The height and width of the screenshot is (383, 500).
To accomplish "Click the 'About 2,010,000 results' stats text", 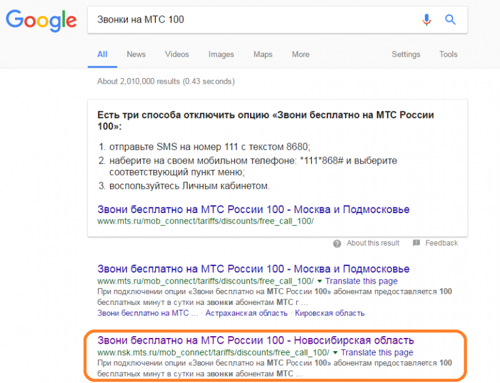I will (166, 82).
